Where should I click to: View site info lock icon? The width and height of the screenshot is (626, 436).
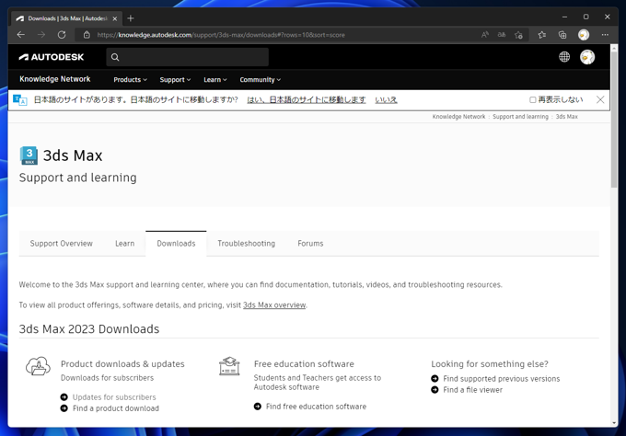[x=87, y=35]
